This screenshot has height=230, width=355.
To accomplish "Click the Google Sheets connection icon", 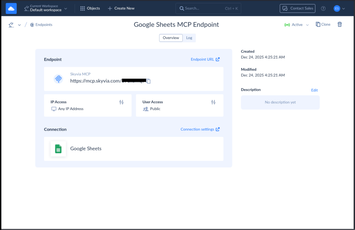I will (x=58, y=149).
